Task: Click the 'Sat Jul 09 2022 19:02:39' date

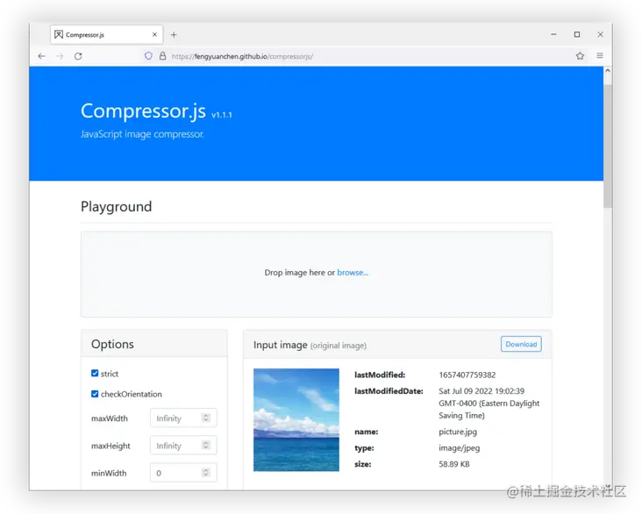Action: tap(481, 391)
